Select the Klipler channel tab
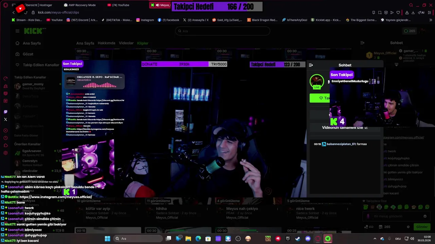This screenshot has width=435, height=244. [143, 43]
